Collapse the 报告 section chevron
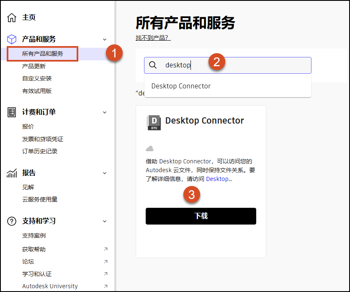Screen dimensions: 350x292 [105, 173]
